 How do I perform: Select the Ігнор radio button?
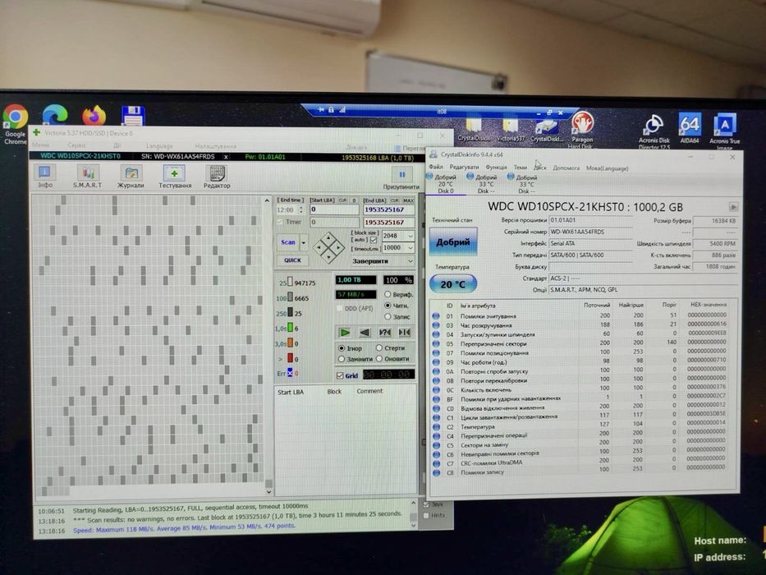tap(350, 348)
